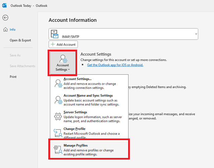Click 'Change settings for this account' description
The height and width of the screenshot is (168, 214).
click(124, 60)
